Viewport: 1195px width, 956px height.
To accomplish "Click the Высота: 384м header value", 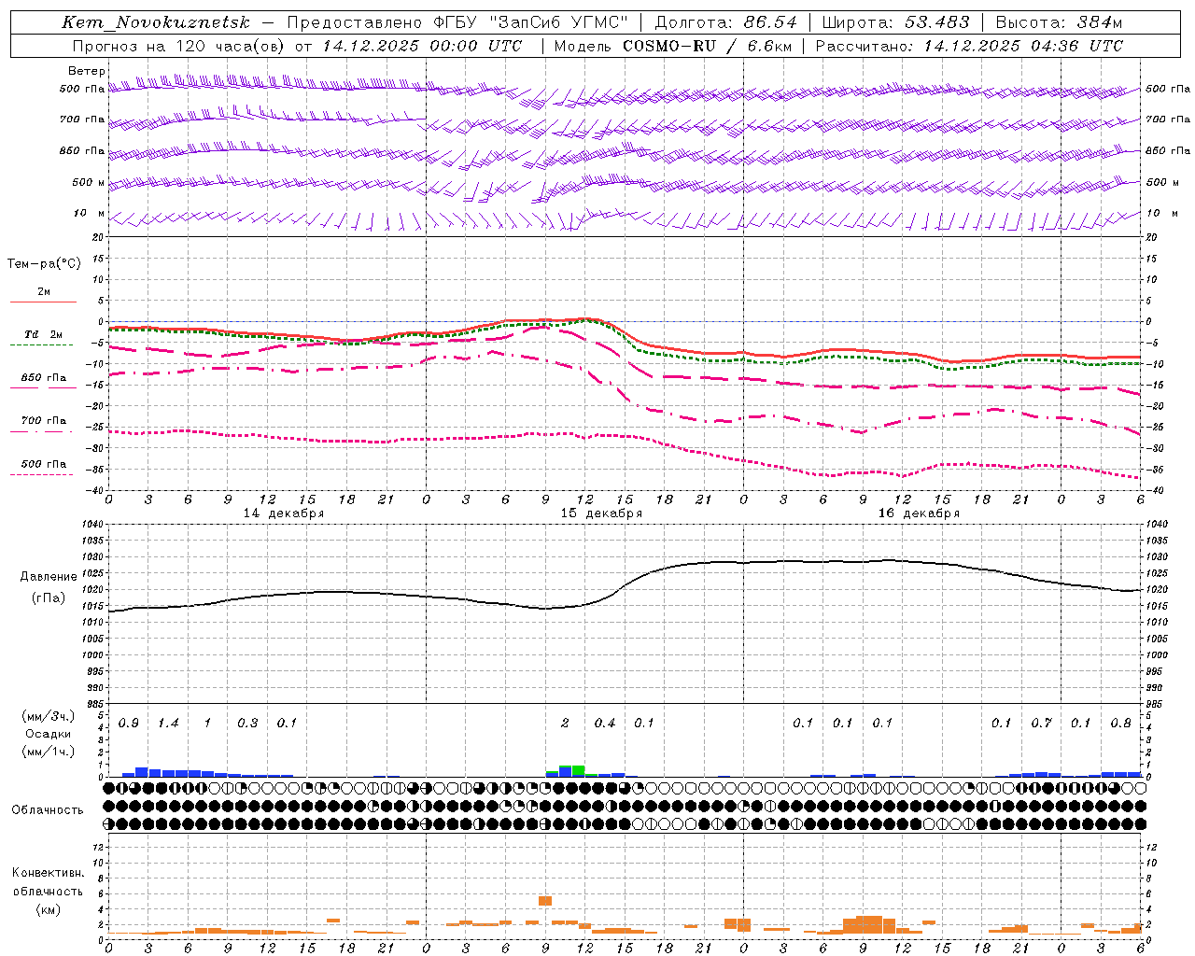I will 1059,22.
